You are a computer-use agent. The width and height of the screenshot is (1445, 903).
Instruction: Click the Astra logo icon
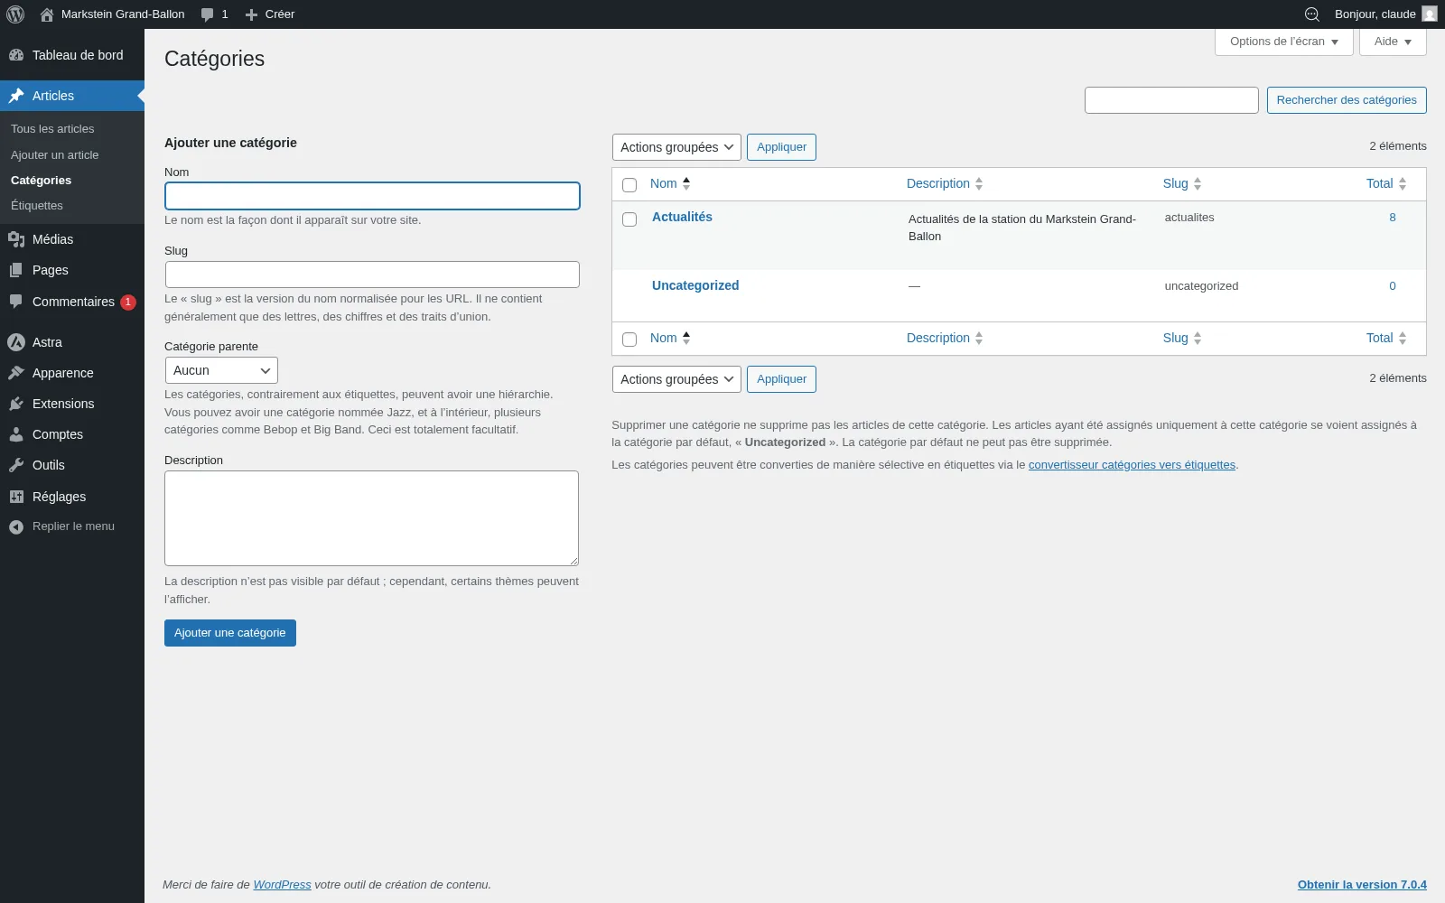coord(16,342)
